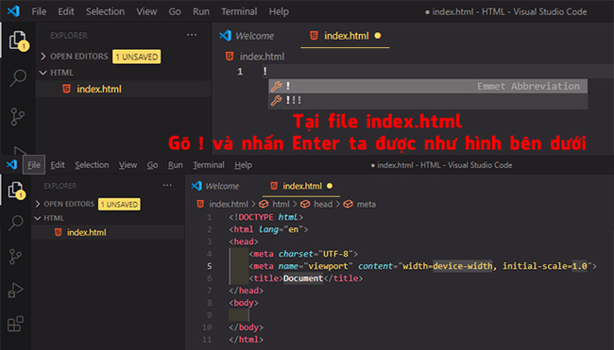Click the closing </html> tag line
Viewport: 614px width, 350px height.
(246, 340)
